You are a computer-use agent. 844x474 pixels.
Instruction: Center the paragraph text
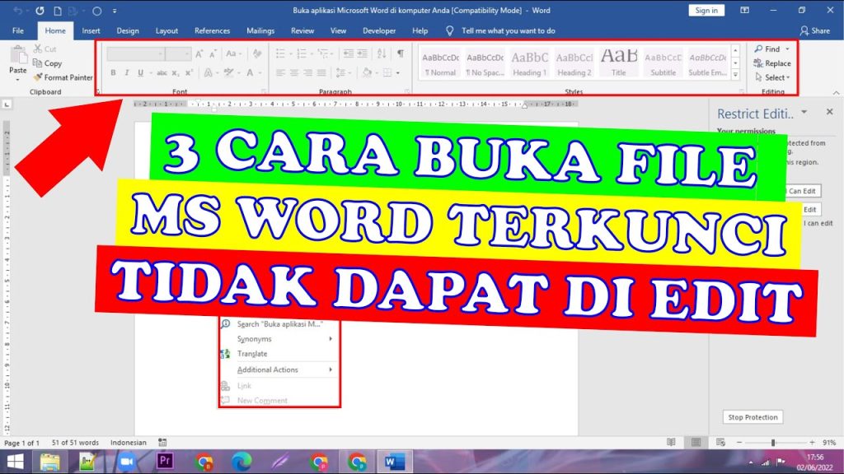(x=294, y=72)
